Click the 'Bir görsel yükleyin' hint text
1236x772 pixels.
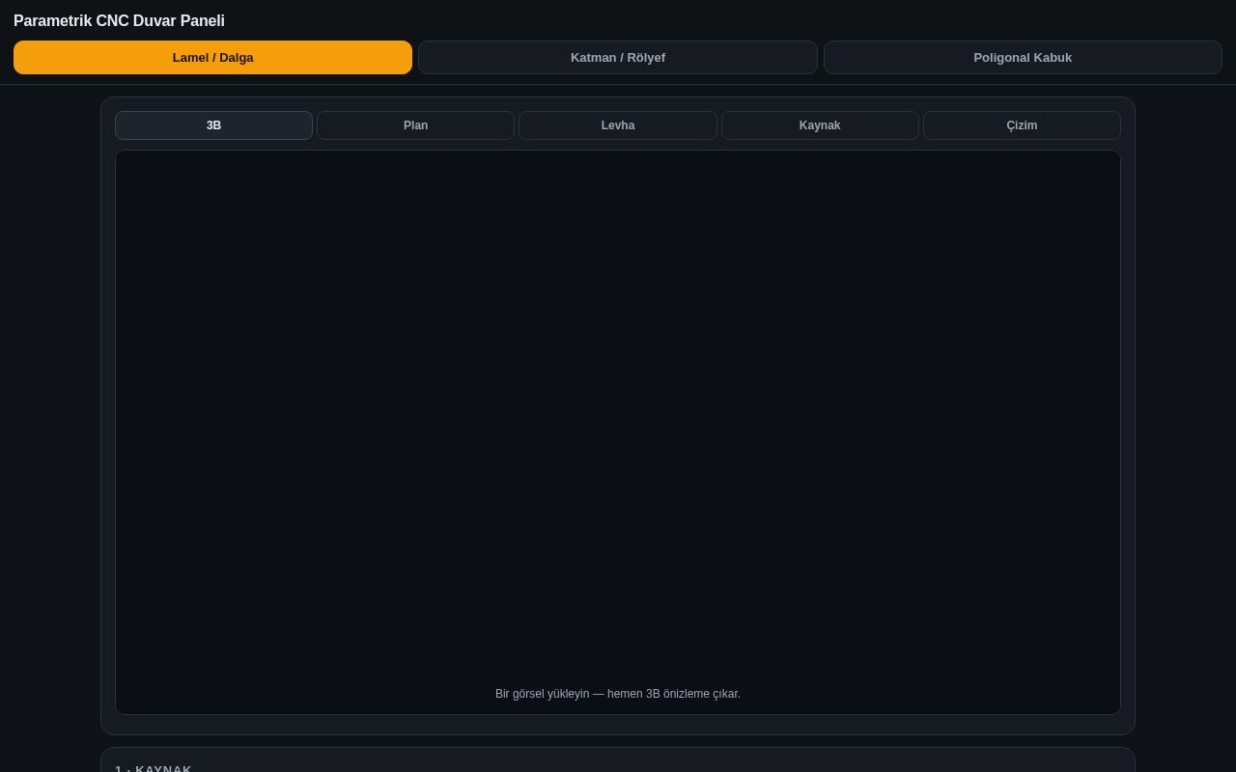618,694
